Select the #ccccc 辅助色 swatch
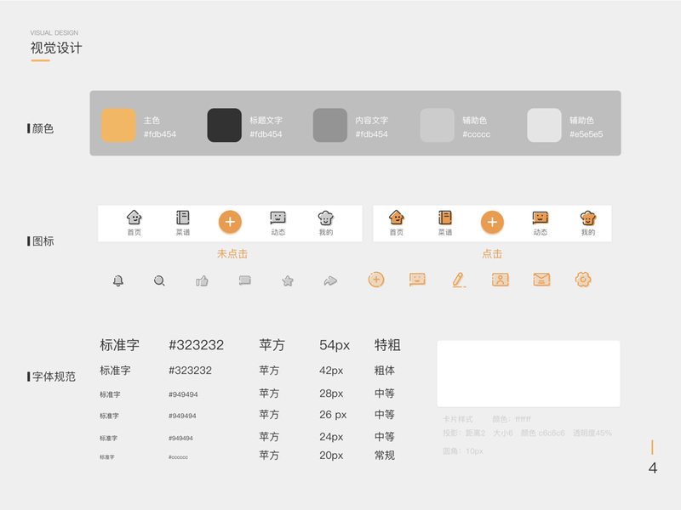 click(x=438, y=125)
